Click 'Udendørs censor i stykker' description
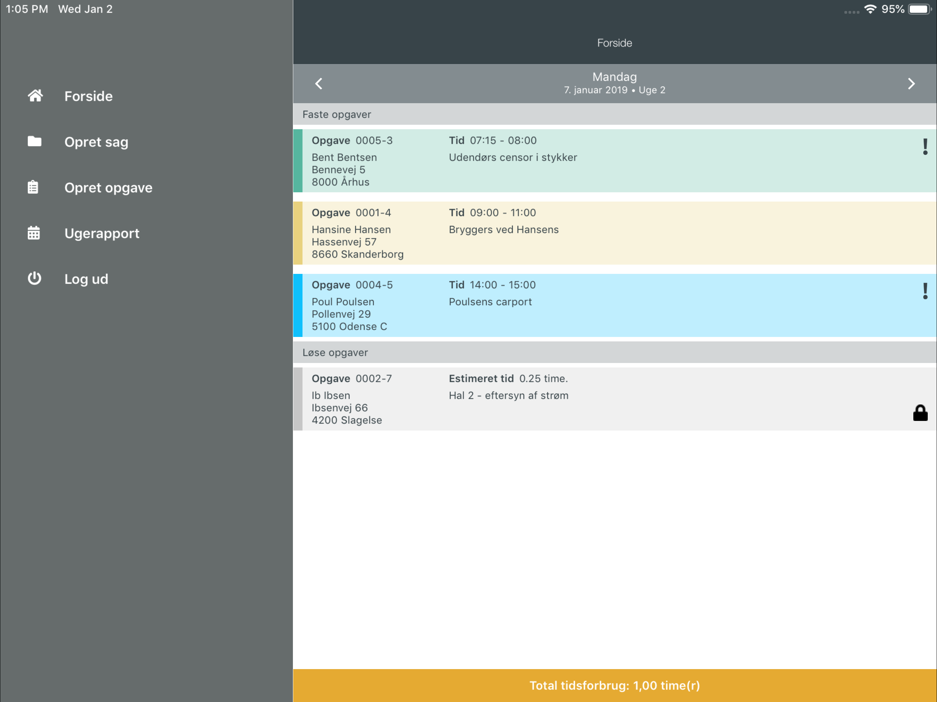 pyautogui.click(x=513, y=157)
